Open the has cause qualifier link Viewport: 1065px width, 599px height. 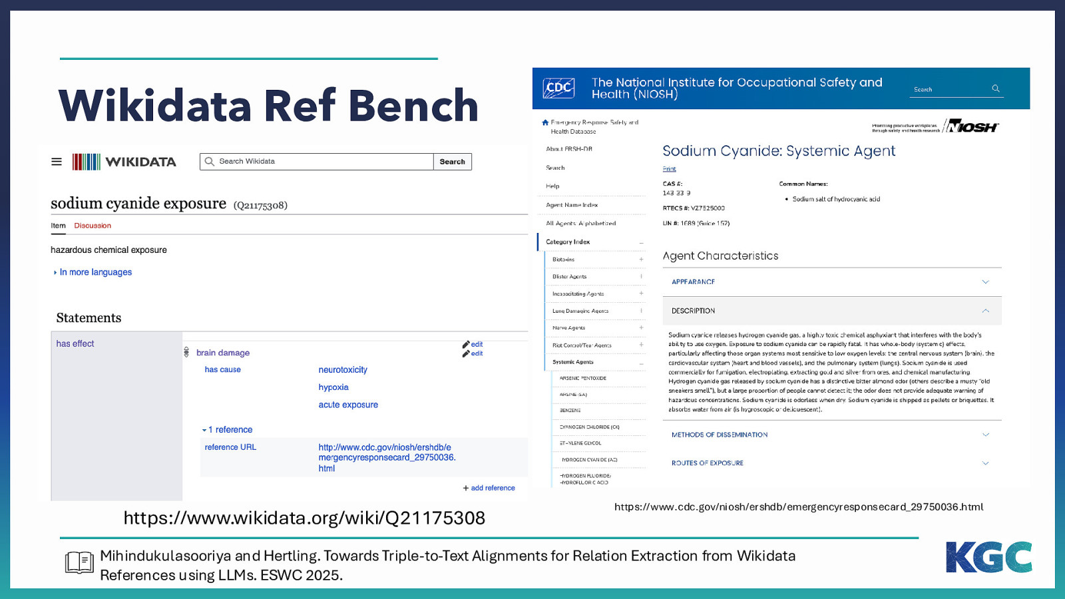[x=222, y=369]
